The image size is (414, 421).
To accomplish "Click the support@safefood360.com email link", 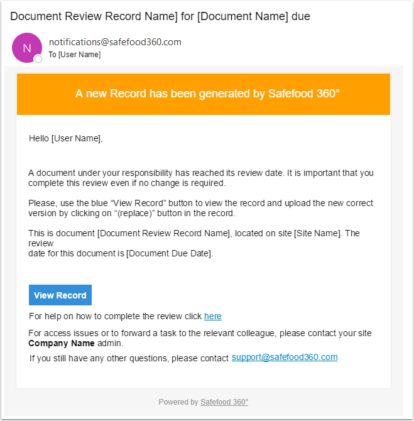I will point(285,357).
